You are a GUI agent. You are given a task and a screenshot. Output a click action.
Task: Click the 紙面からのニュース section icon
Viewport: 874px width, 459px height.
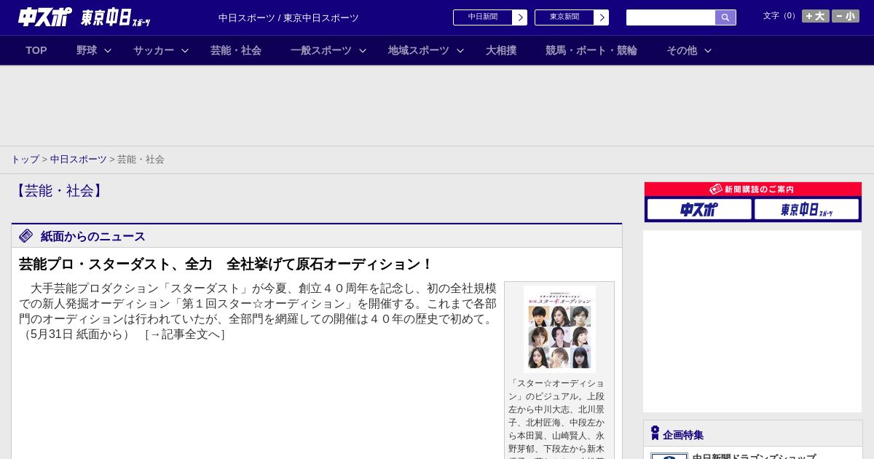click(x=26, y=235)
